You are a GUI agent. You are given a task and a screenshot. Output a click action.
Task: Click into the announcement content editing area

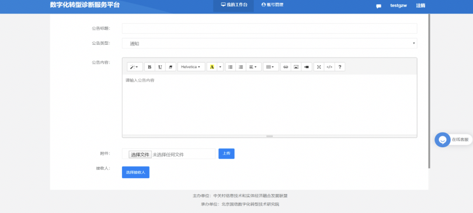point(269,104)
